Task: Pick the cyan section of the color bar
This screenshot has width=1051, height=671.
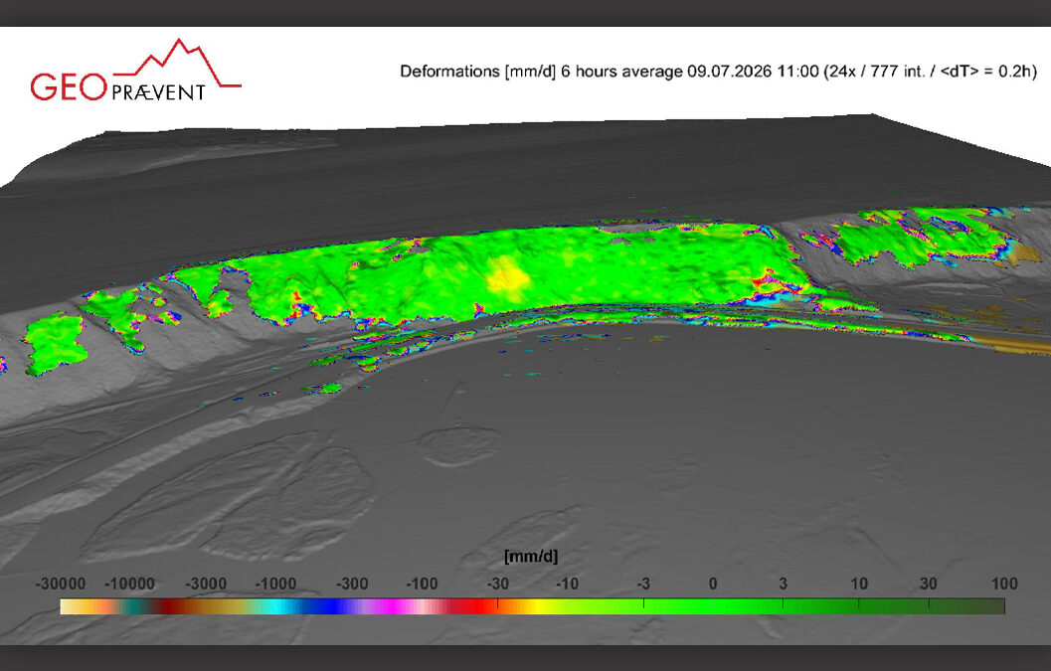Action: [276, 606]
